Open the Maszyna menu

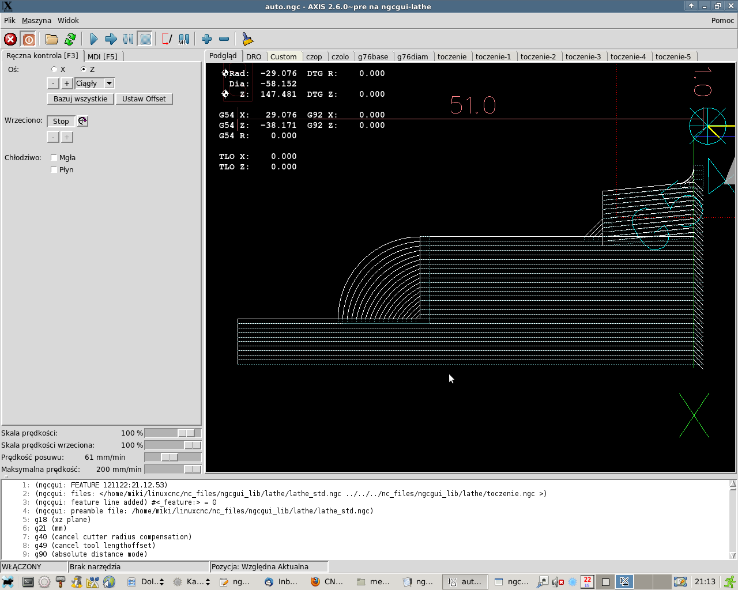click(x=36, y=20)
